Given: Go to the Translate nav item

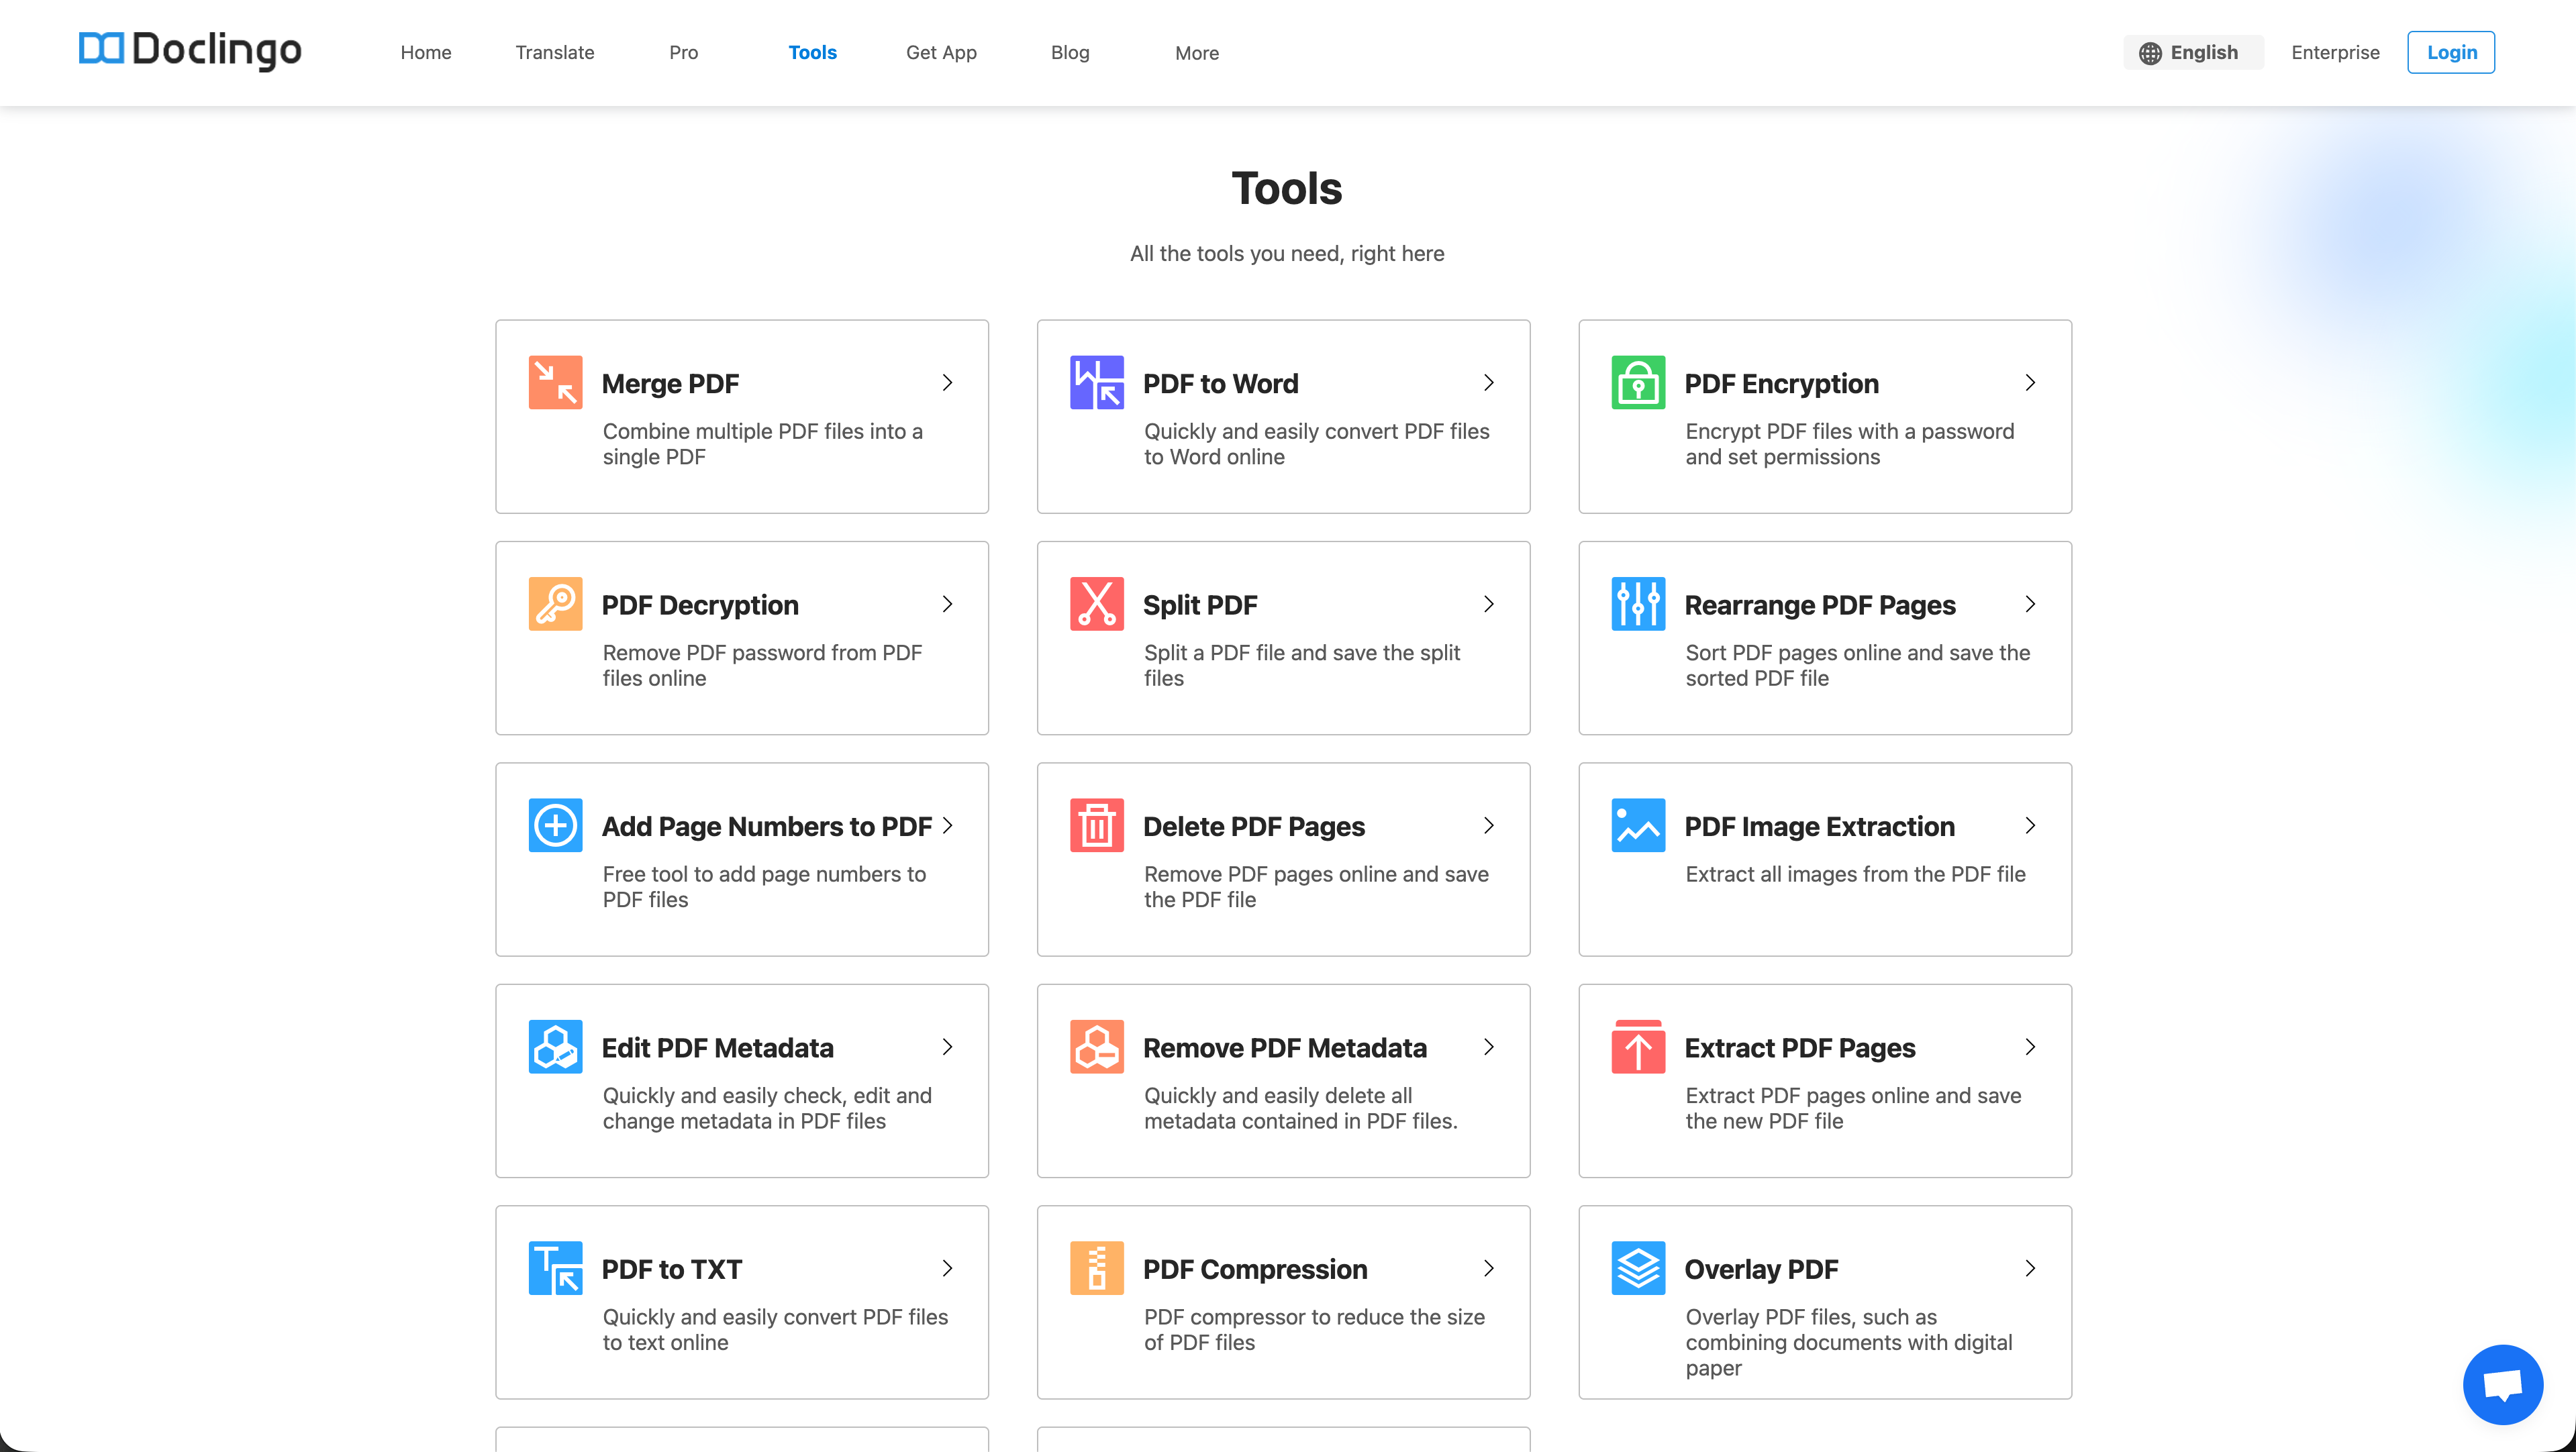Looking at the screenshot, I should click(x=554, y=53).
